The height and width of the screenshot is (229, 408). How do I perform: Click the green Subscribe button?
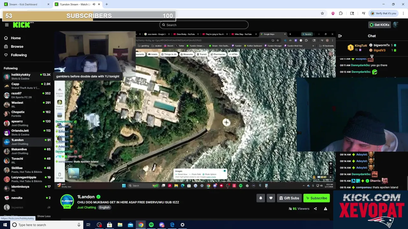coord(317,198)
